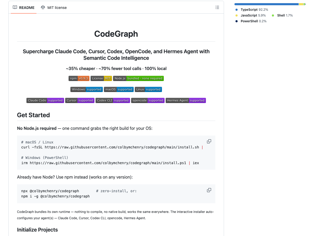Click the Windows supported badge
Viewport: 314px width, 236px height.
point(87,89)
